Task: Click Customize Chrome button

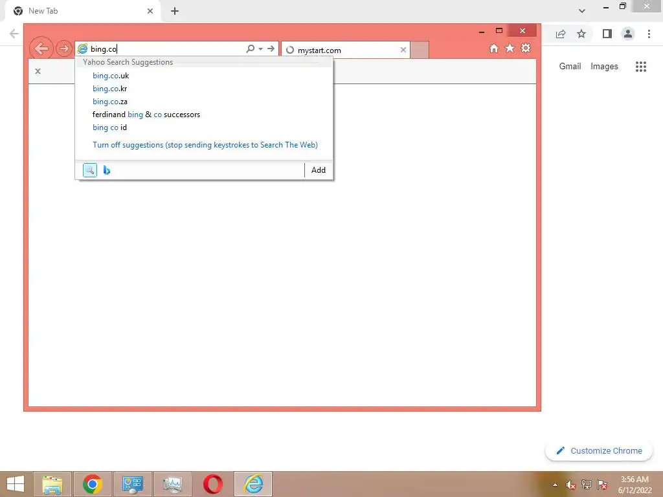Action: 599,450
